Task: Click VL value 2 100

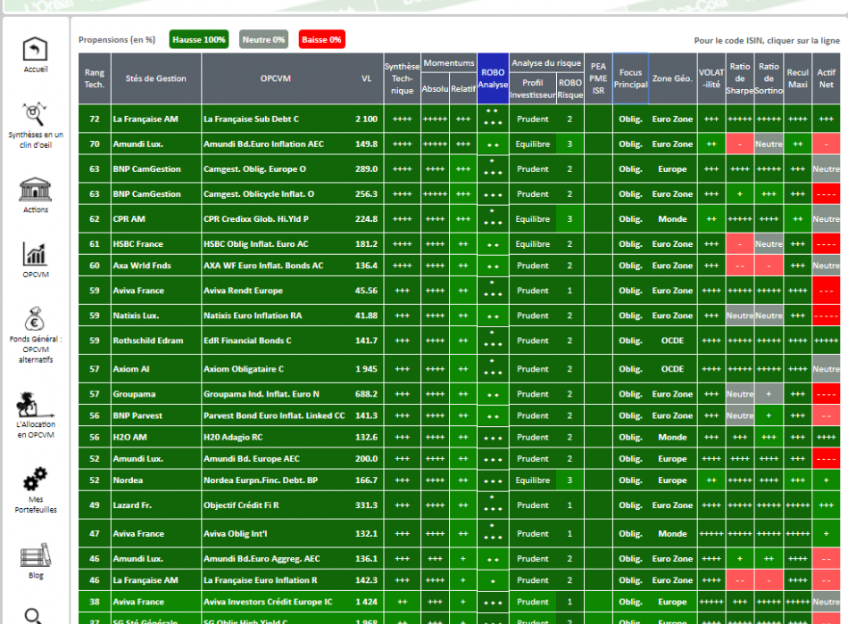Action: [x=366, y=119]
